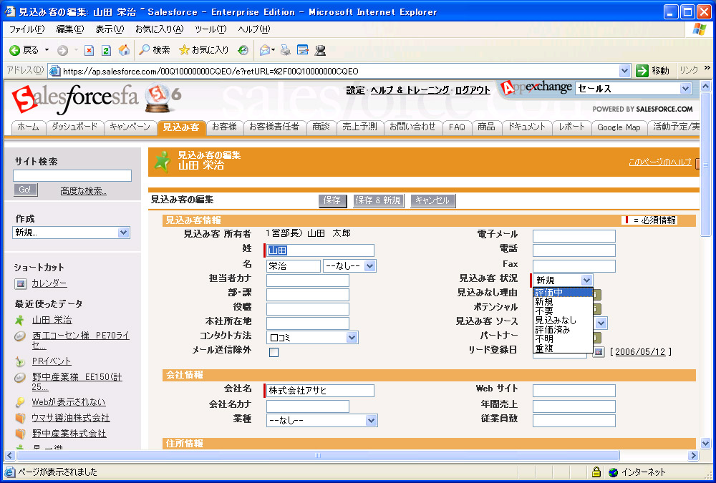716x483 pixels.
Task: Click the Salesforce sfa logo
Action: click(x=74, y=99)
